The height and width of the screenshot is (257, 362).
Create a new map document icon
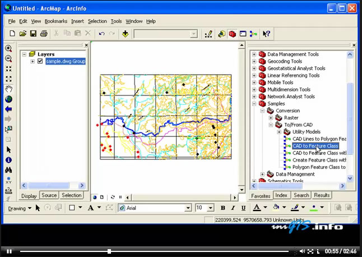coord(12,34)
